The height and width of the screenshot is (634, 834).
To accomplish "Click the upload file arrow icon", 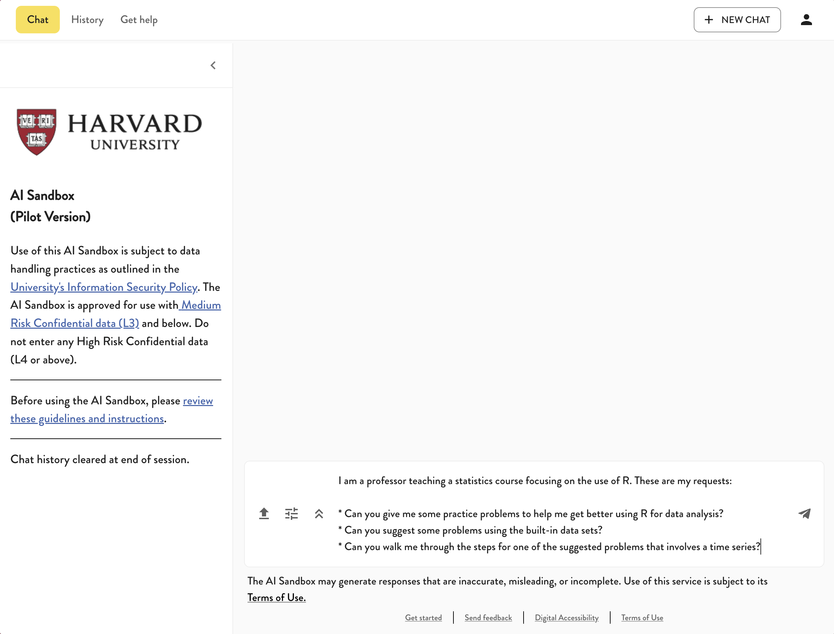I will pos(264,514).
